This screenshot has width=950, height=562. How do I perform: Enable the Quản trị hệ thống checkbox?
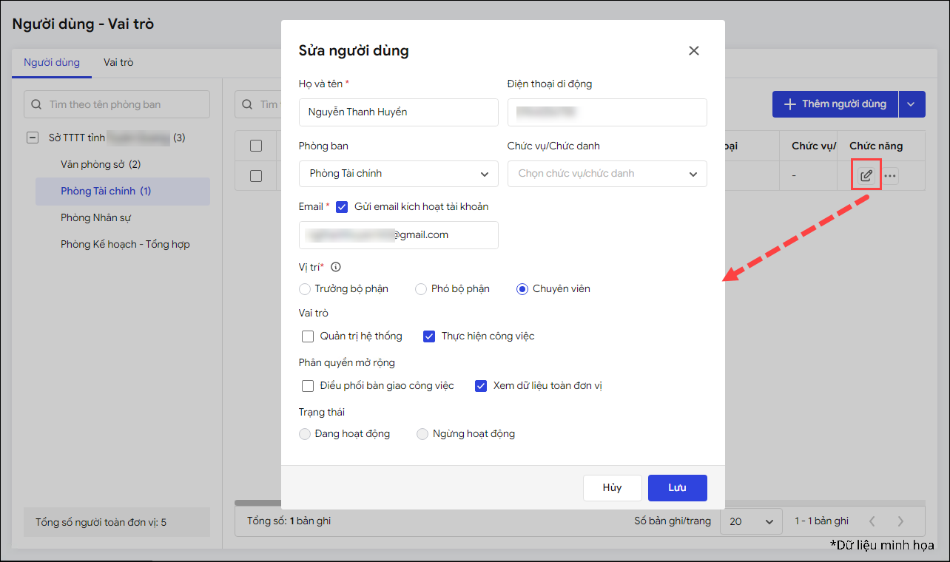[x=308, y=336]
